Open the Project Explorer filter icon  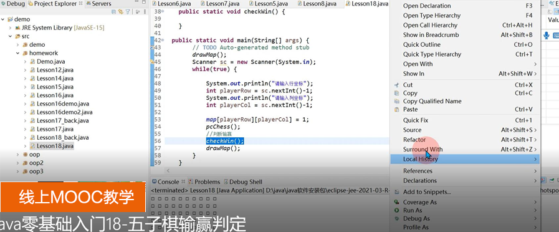click(128, 12)
